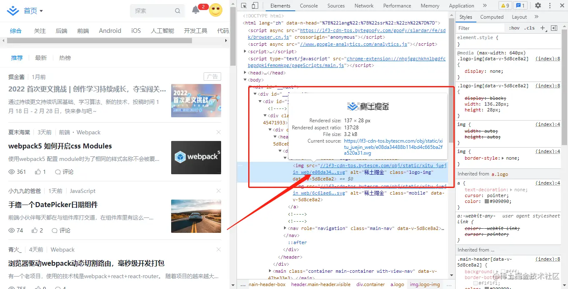Open the webpack logo thumbnail
The image size is (568, 289).
coord(196,158)
